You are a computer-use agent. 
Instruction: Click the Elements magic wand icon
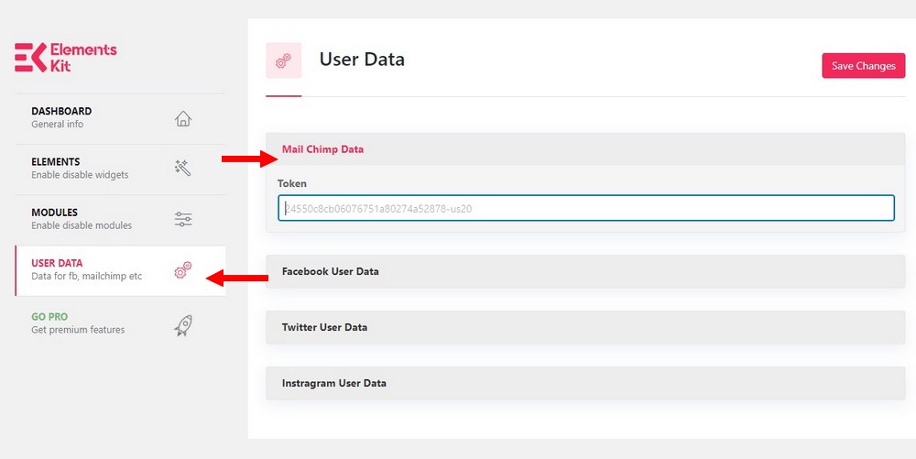[183, 169]
